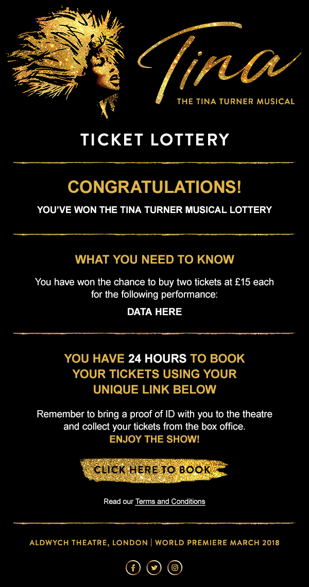Viewport: 309px width, 587px height.
Task: Open the Terms and Conditions link
Action: point(170,501)
